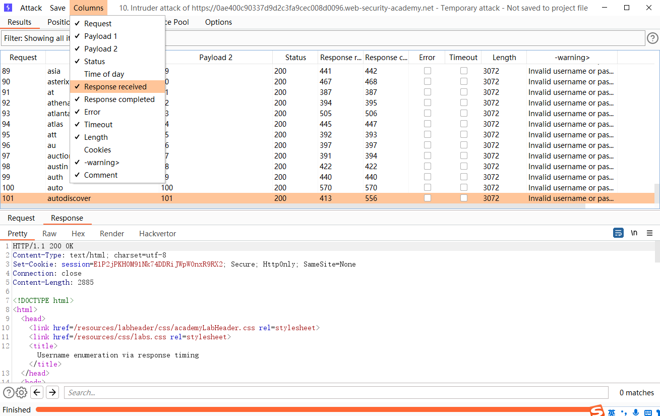Click the IME microphone voice input icon

click(x=636, y=412)
